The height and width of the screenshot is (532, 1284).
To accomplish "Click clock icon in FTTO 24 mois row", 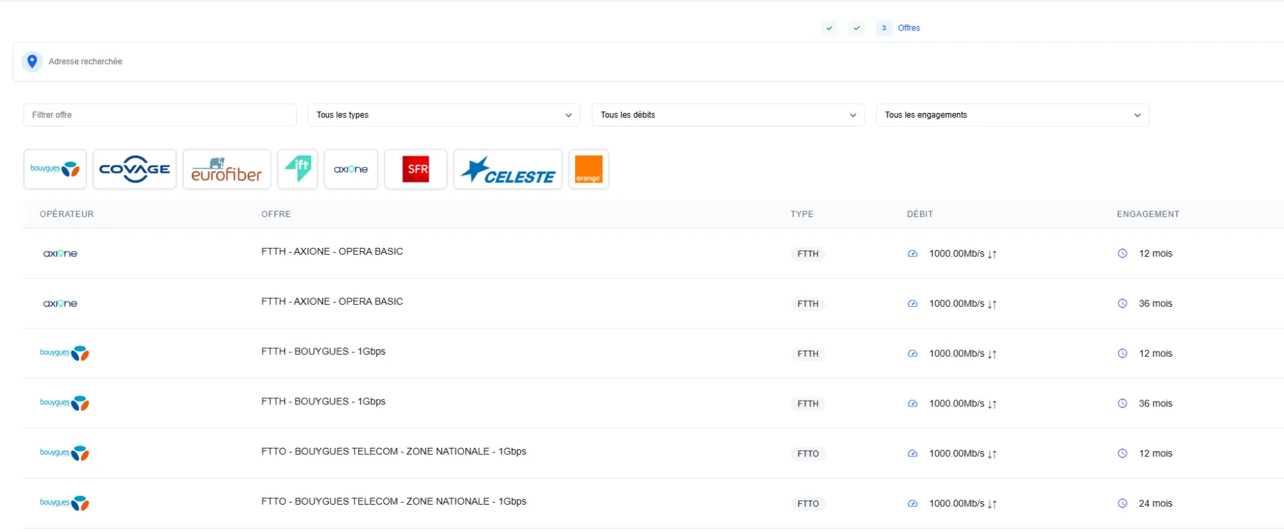I will click(x=1122, y=503).
